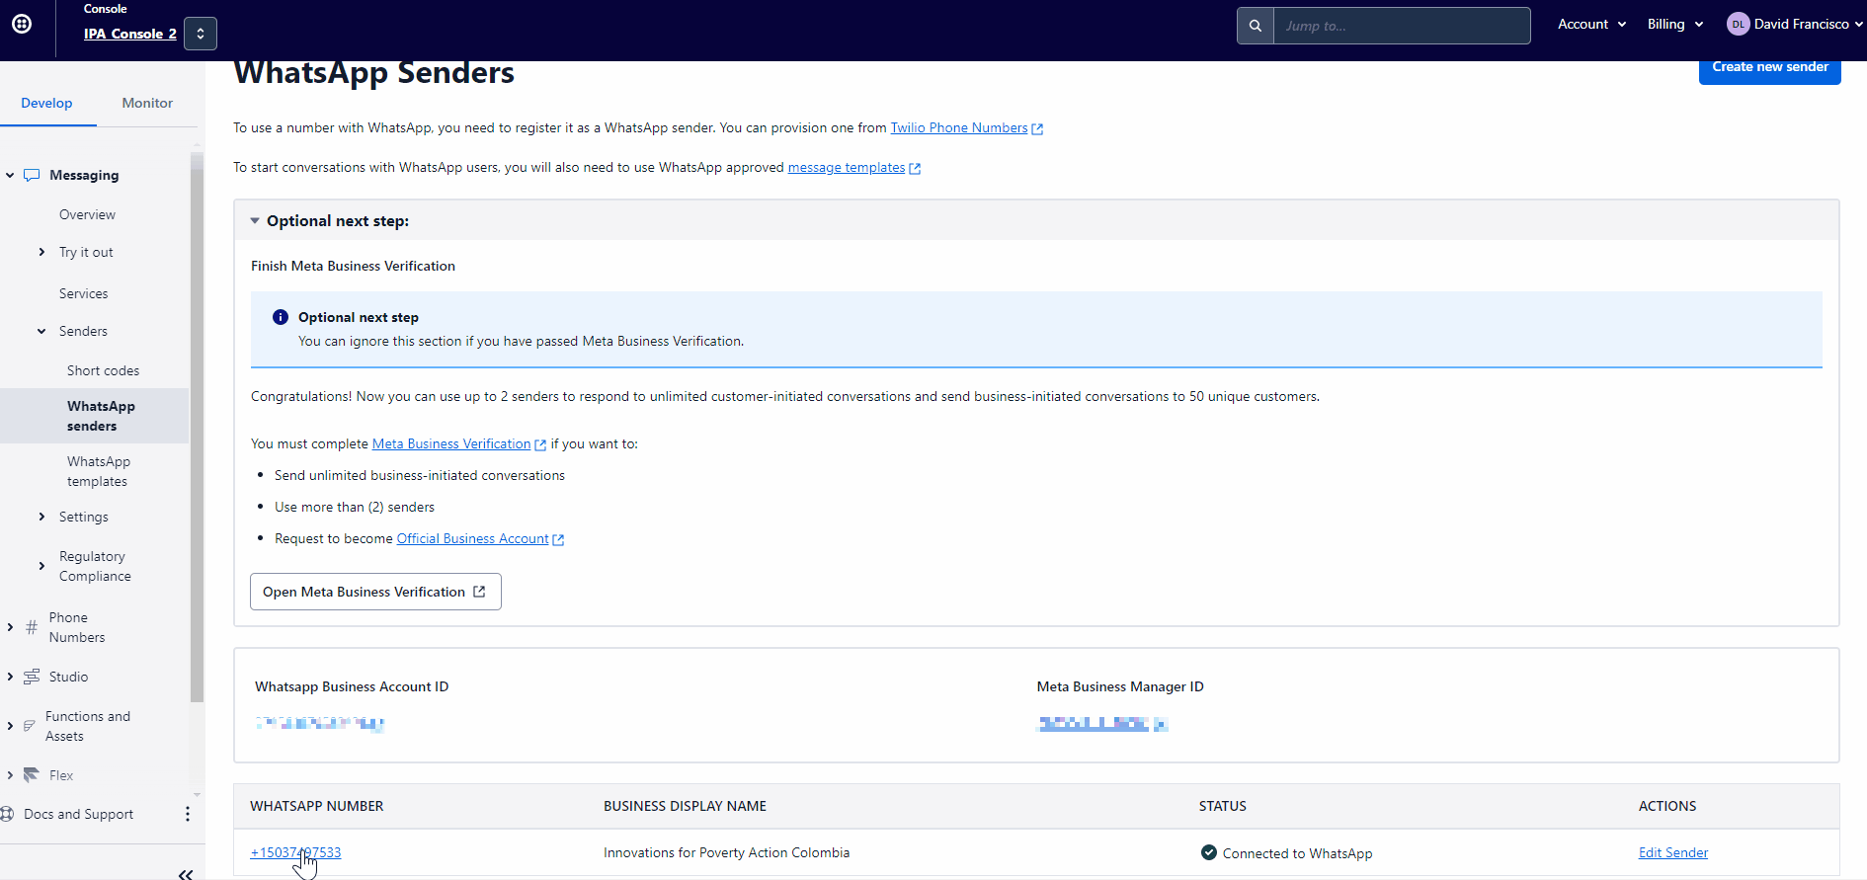Select WhatsApp senders in sidebar
The height and width of the screenshot is (880, 1867).
pos(94,416)
